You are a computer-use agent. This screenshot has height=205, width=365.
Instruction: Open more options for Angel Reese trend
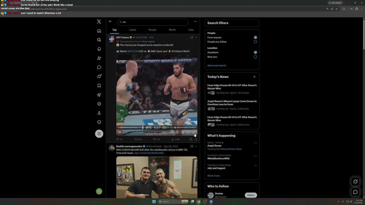tap(255, 143)
